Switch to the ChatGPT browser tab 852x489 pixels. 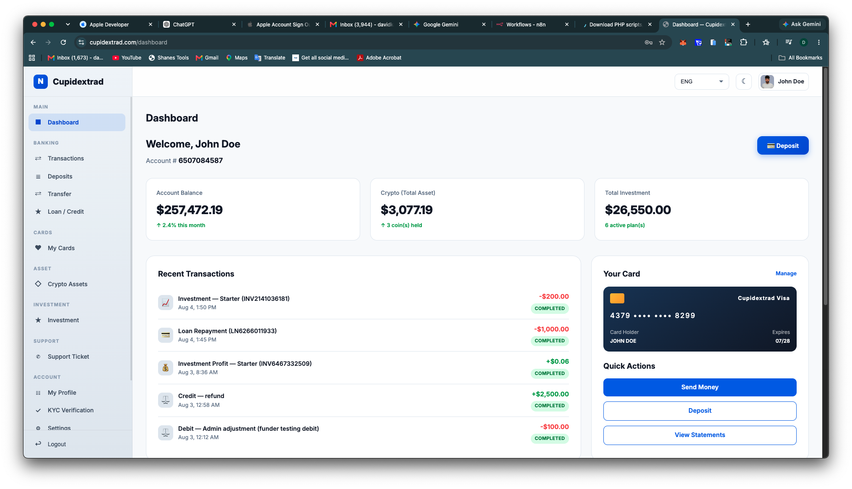point(200,24)
